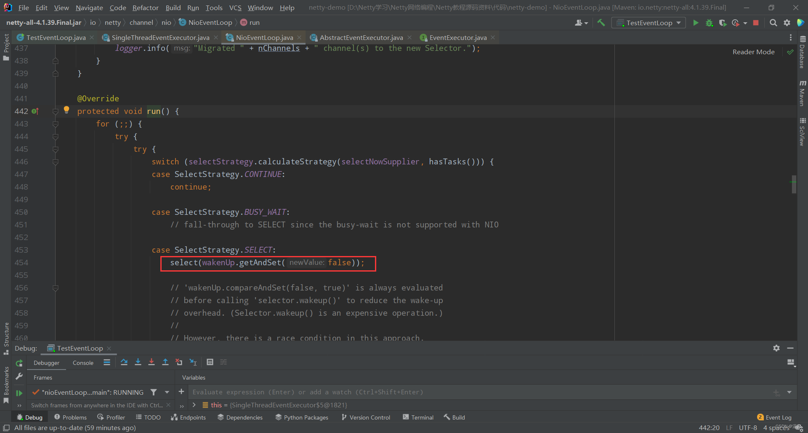Screen dimensions: 808x433
Task: Open the Terminal tool window
Action: (x=418, y=417)
